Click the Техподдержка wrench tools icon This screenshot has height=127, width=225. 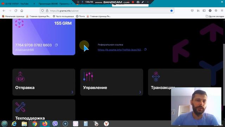tap(20, 107)
